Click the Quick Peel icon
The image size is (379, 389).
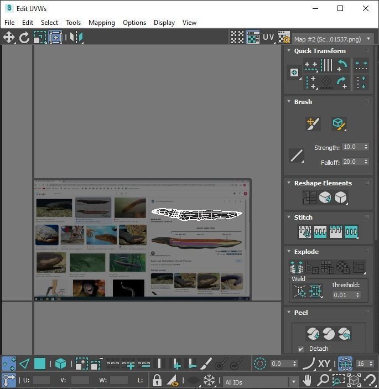(x=313, y=334)
